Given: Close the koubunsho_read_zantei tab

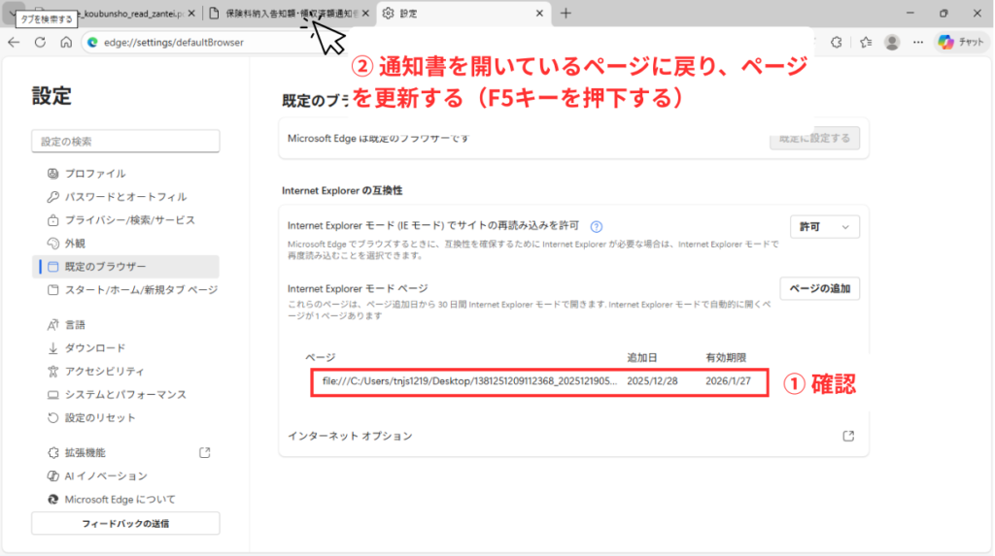Looking at the screenshot, I should 191,14.
